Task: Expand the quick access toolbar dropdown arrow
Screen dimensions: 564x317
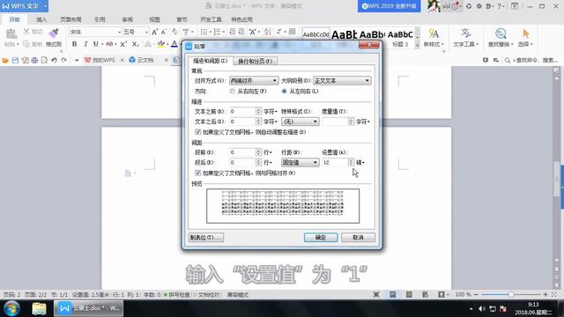Action: tap(77, 61)
